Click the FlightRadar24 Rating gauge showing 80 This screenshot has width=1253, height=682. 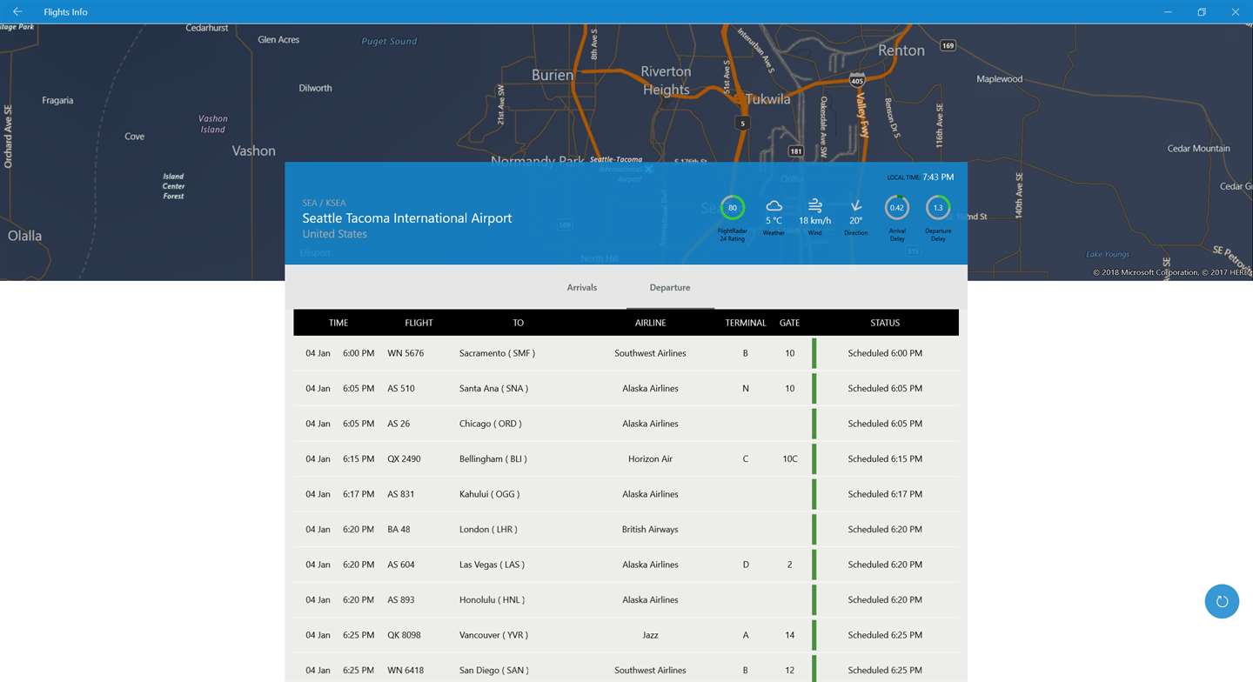click(x=733, y=208)
